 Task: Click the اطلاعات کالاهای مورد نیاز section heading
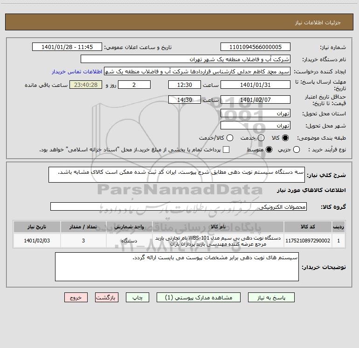[311, 190]
